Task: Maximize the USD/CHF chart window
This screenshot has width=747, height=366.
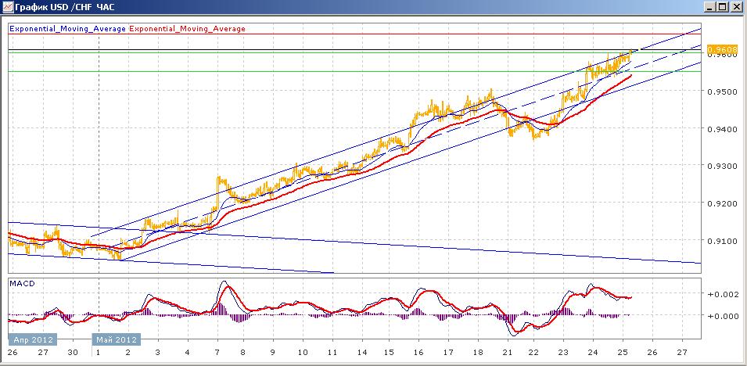Action: (722, 7)
